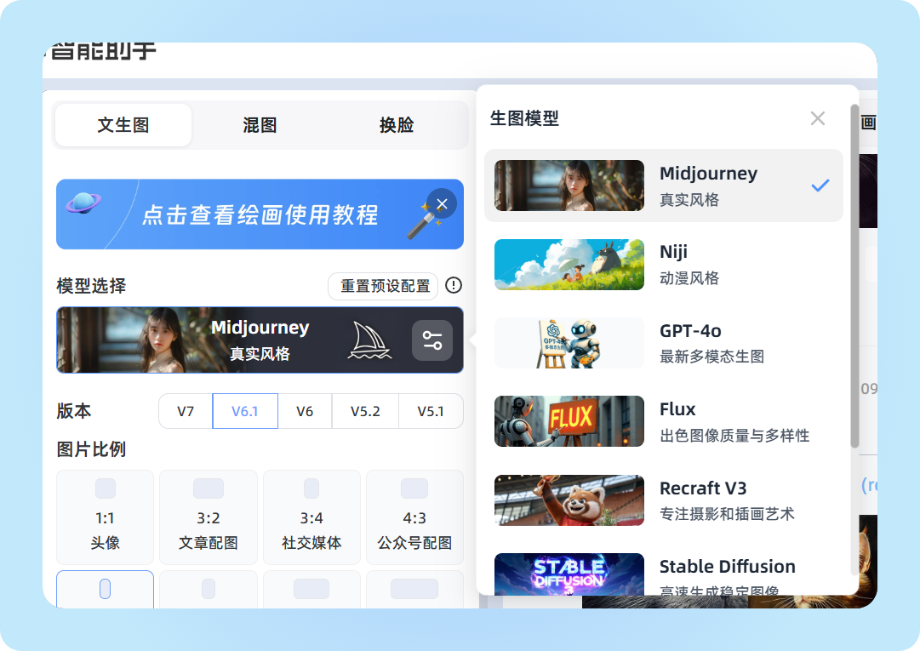The width and height of the screenshot is (920, 651).
Task: Select the Recraft V3 model
Action: [664, 500]
